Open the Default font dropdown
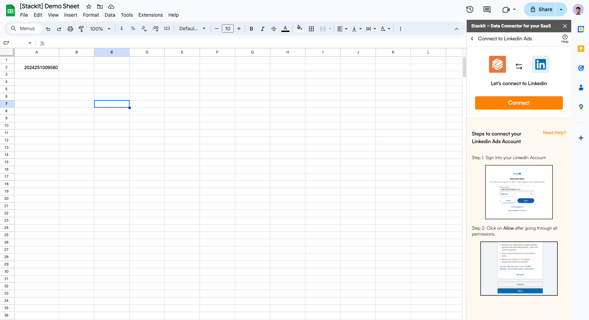 coord(192,28)
